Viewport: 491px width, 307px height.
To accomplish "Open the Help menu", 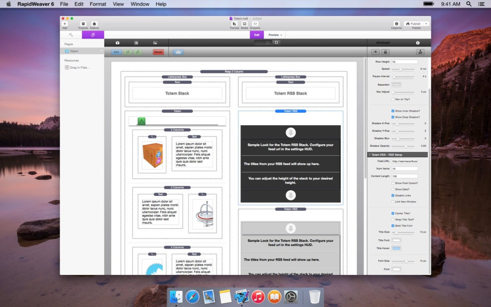I will (161, 4).
